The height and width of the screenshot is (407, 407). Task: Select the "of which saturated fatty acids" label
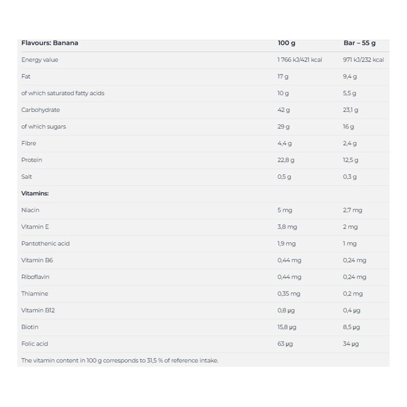63,93
